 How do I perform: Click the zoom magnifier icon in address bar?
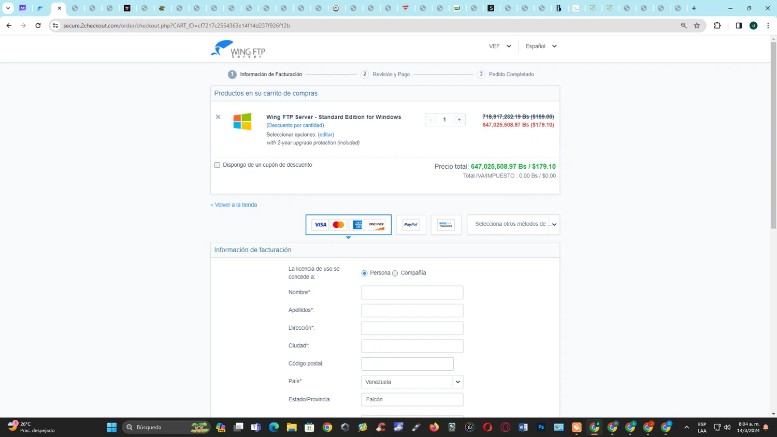click(x=684, y=25)
